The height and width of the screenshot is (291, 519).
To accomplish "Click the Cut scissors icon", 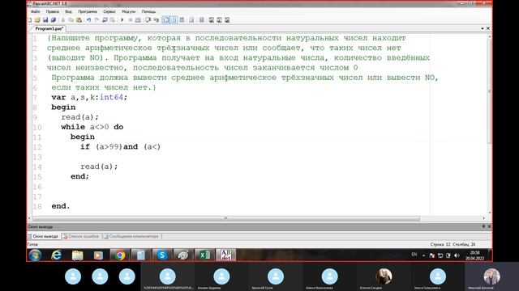I will [63, 20].
